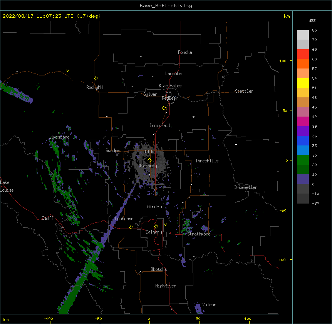Click the yellow diamond marker below Cochrane
The width and height of the screenshot is (332, 324).
(x=131, y=227)
